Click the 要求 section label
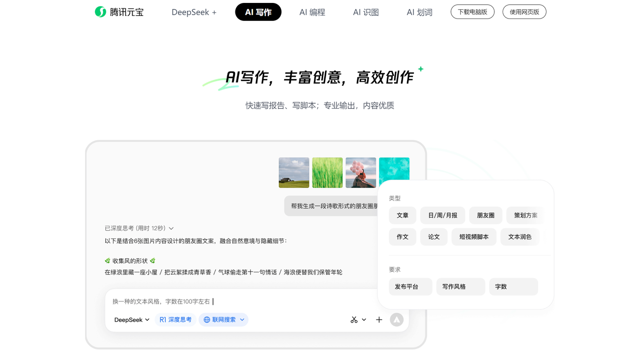 coord(395,269)
